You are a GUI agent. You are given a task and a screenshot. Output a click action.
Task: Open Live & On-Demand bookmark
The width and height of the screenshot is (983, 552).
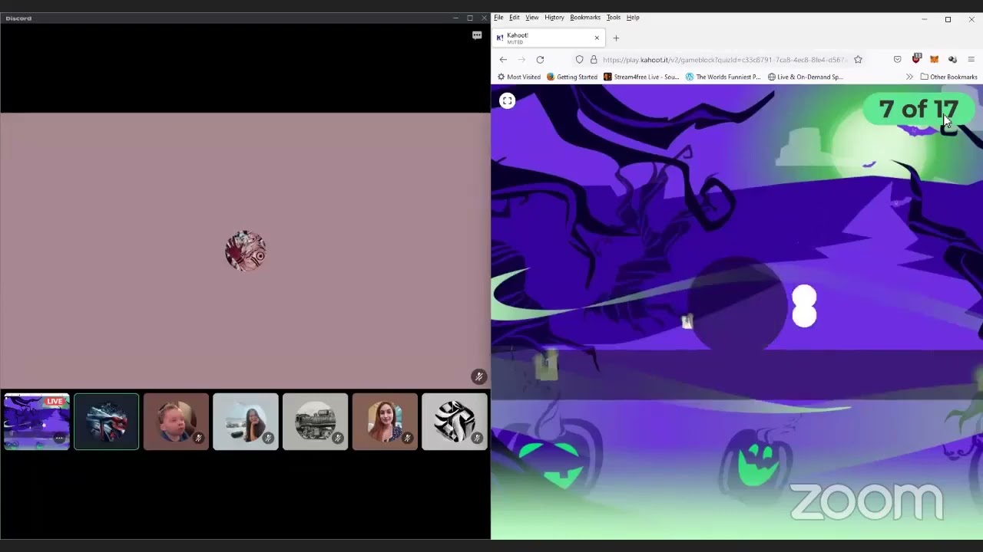[x=805, y=77]
